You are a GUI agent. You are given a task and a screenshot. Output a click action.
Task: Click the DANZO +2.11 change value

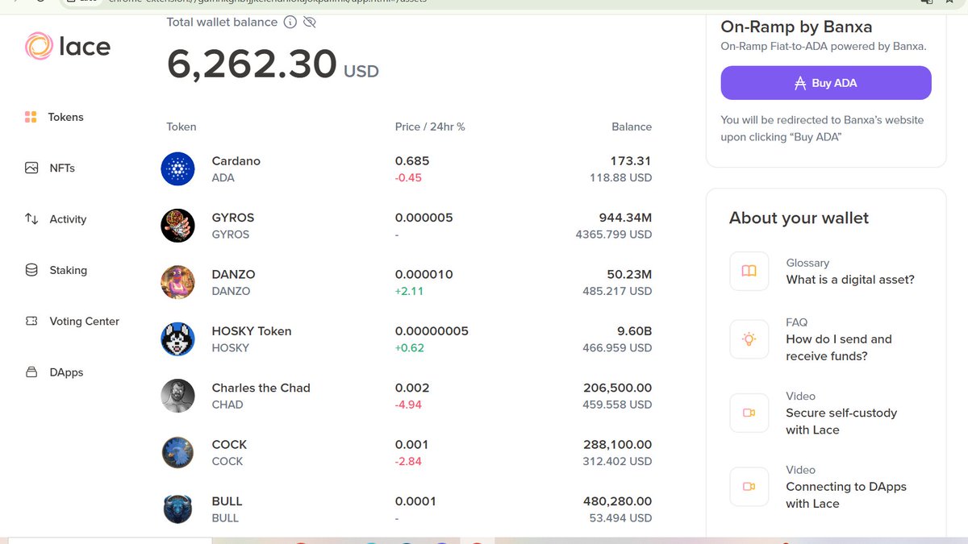point(409,291)
